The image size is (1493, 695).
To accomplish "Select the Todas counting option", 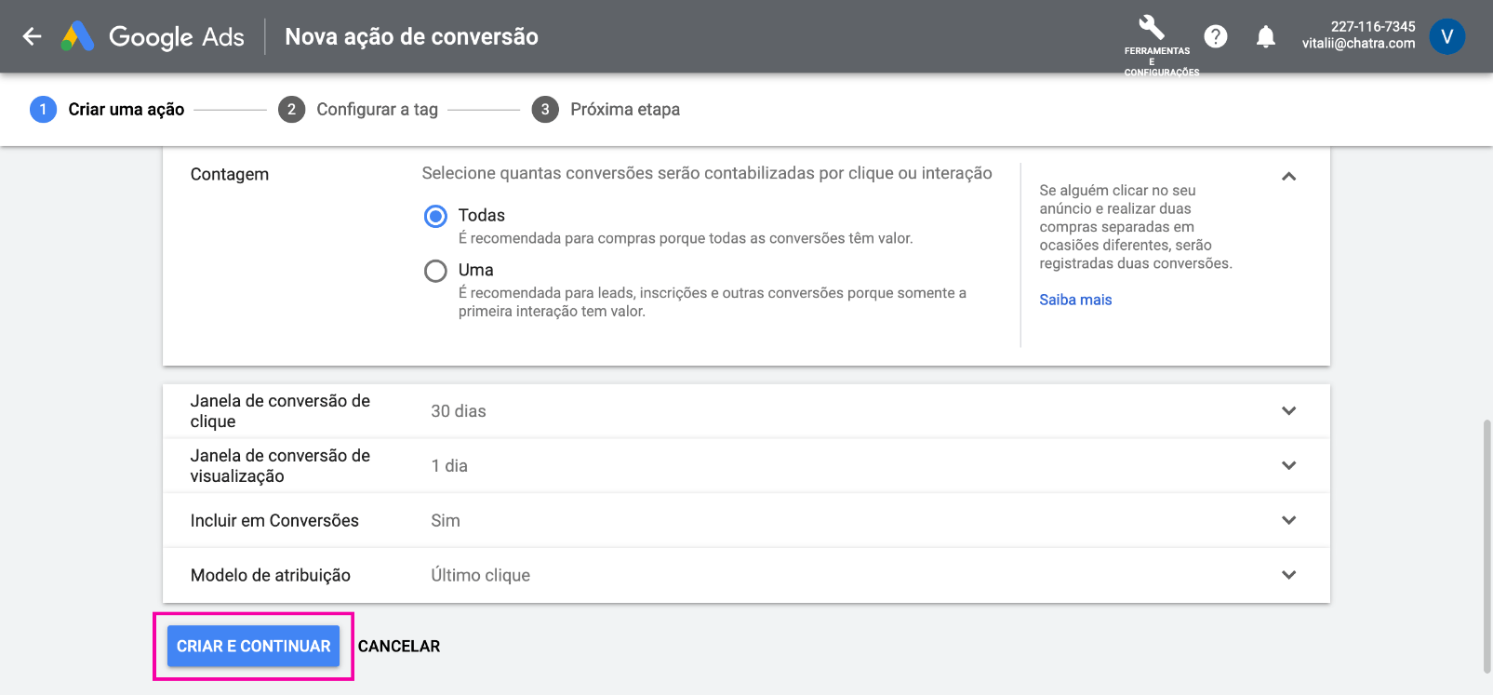I will click(435, 216).
